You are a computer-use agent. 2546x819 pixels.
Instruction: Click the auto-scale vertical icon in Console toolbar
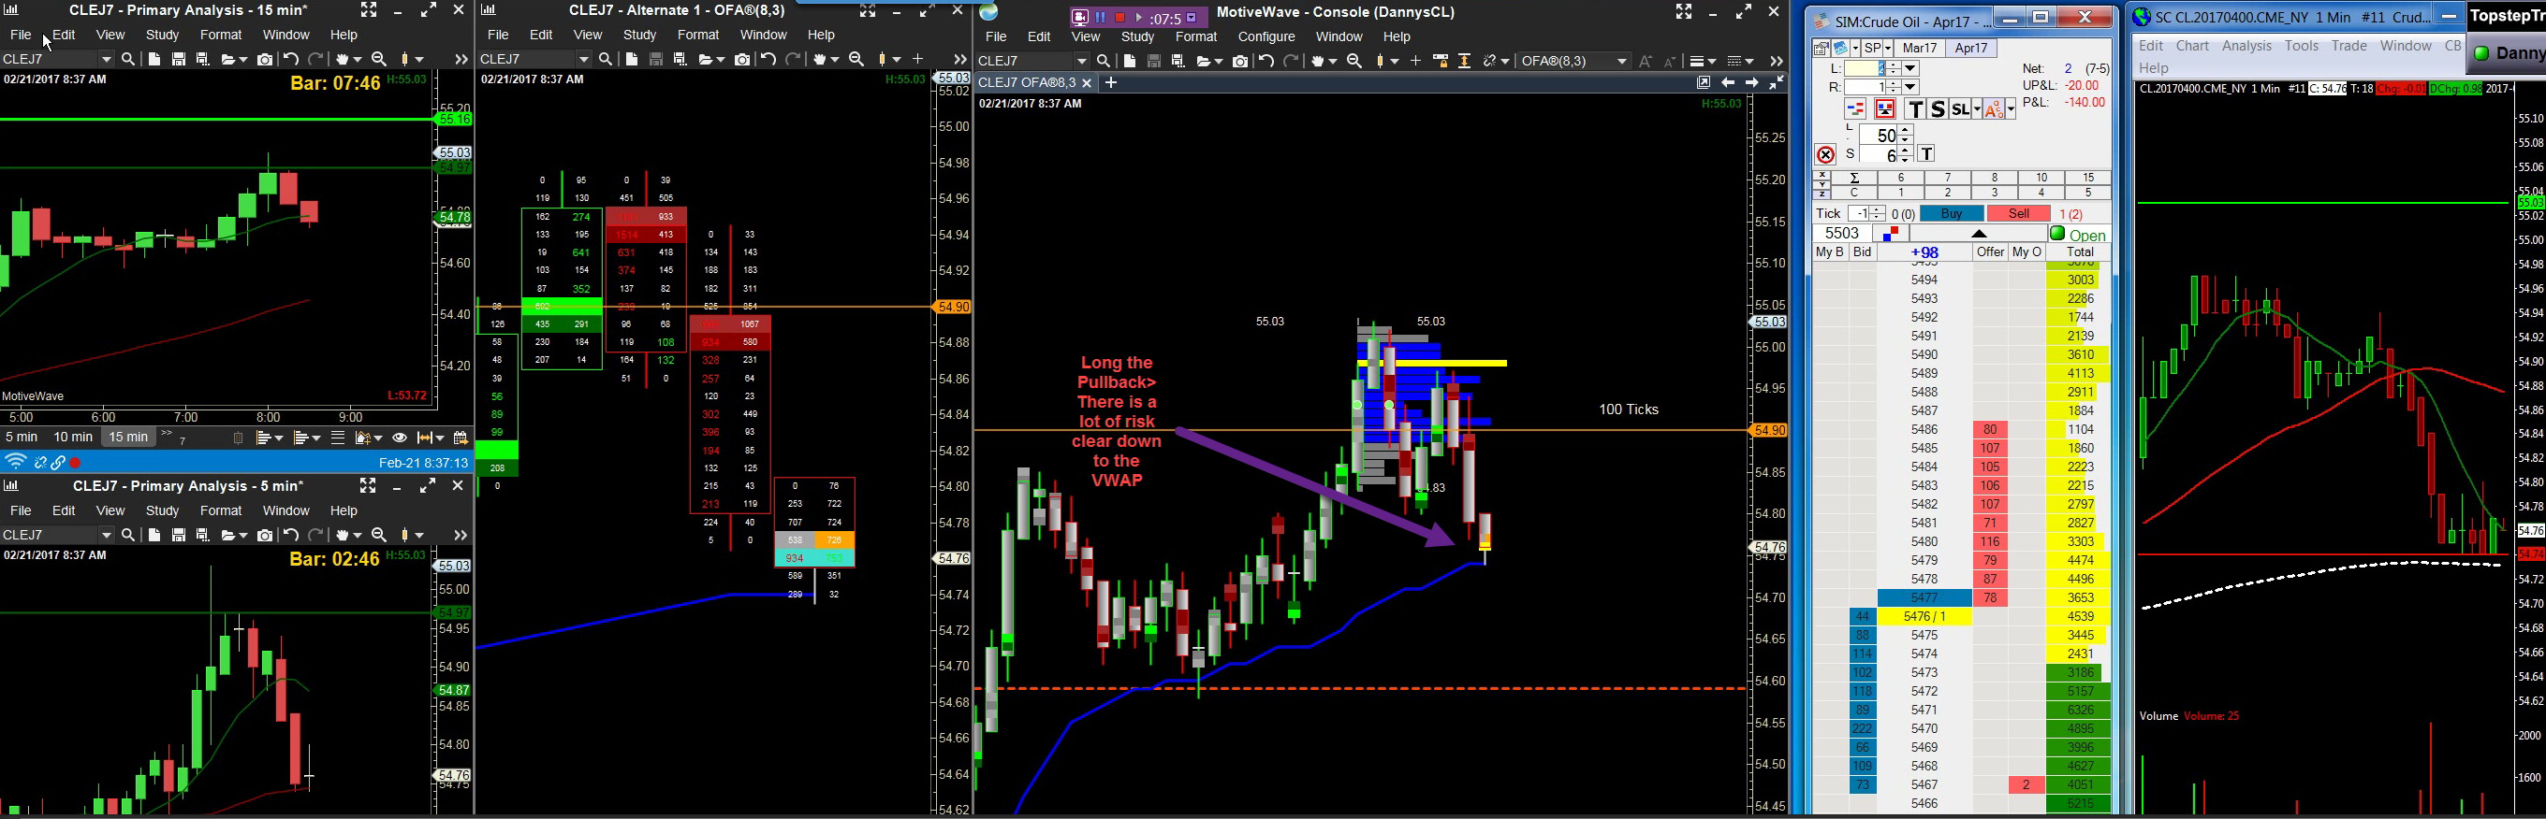tap(1465, 61)
